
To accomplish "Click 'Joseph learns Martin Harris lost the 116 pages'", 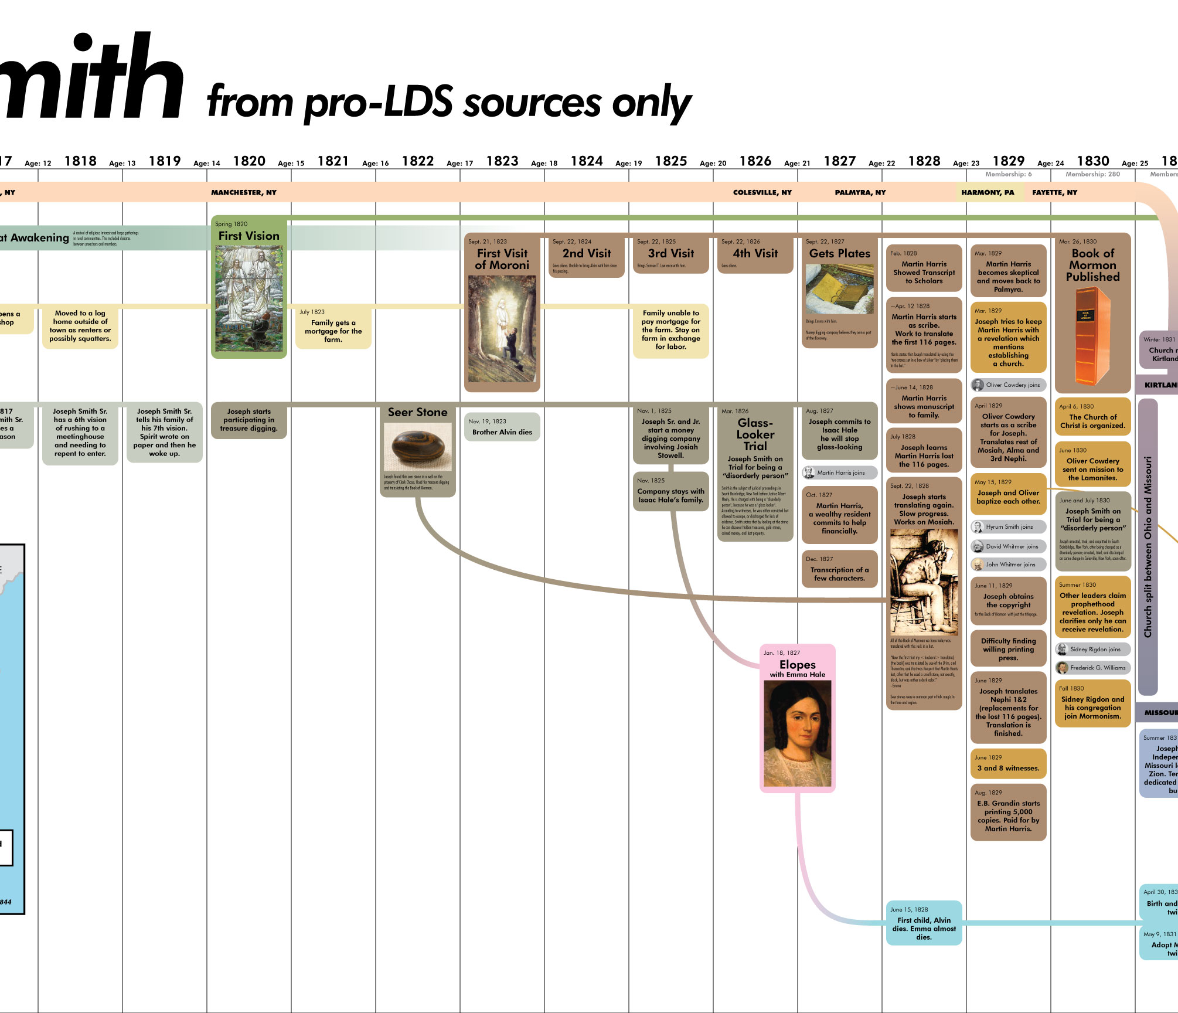I will (x=924, y=451).
